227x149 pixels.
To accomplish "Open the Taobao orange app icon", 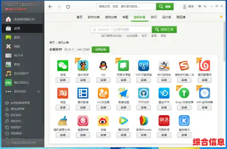I will click(x=63, y=93).
